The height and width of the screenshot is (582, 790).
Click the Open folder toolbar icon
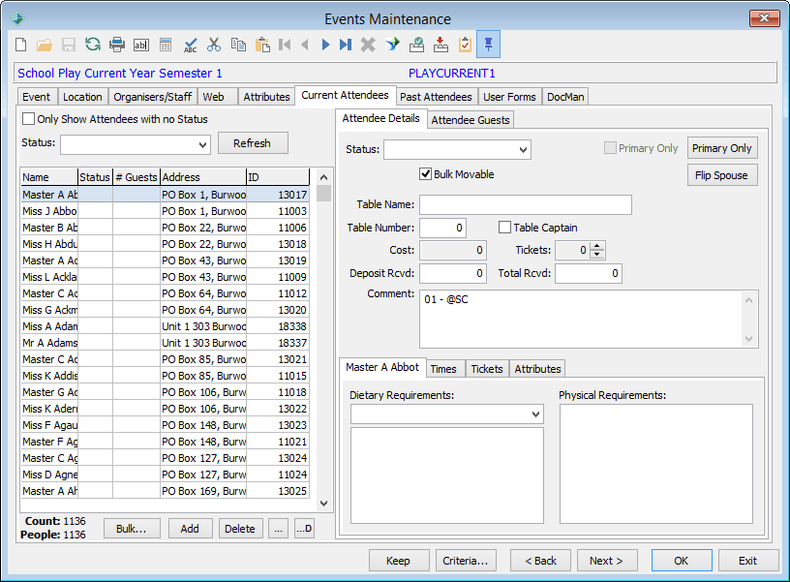[x=45, y=45]
